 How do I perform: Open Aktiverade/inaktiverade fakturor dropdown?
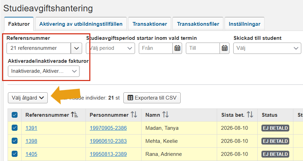point(44,71)
